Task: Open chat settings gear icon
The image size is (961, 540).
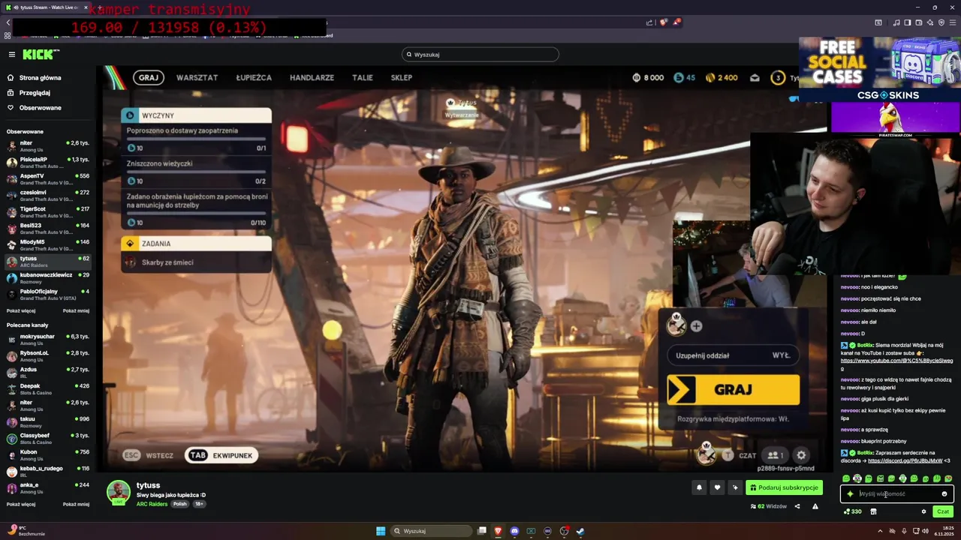Action: tap(923, 511)
